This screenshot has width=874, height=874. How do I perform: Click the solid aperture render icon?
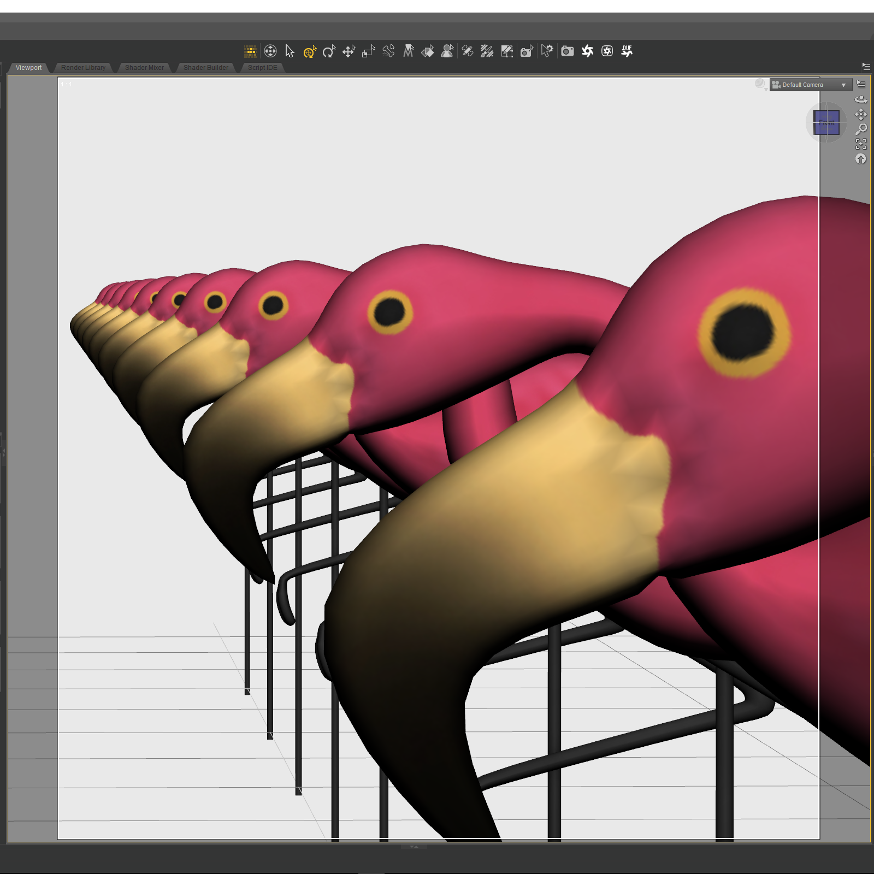587,51
